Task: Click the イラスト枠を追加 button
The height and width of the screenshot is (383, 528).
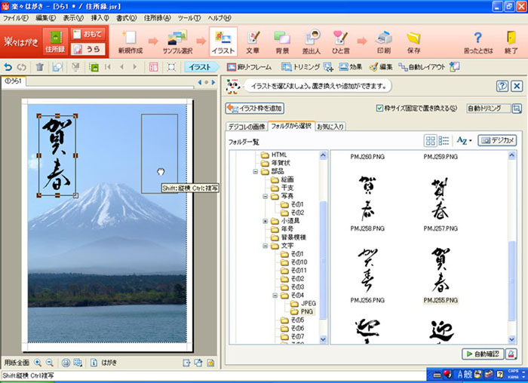Action: (x=255, y=109)
